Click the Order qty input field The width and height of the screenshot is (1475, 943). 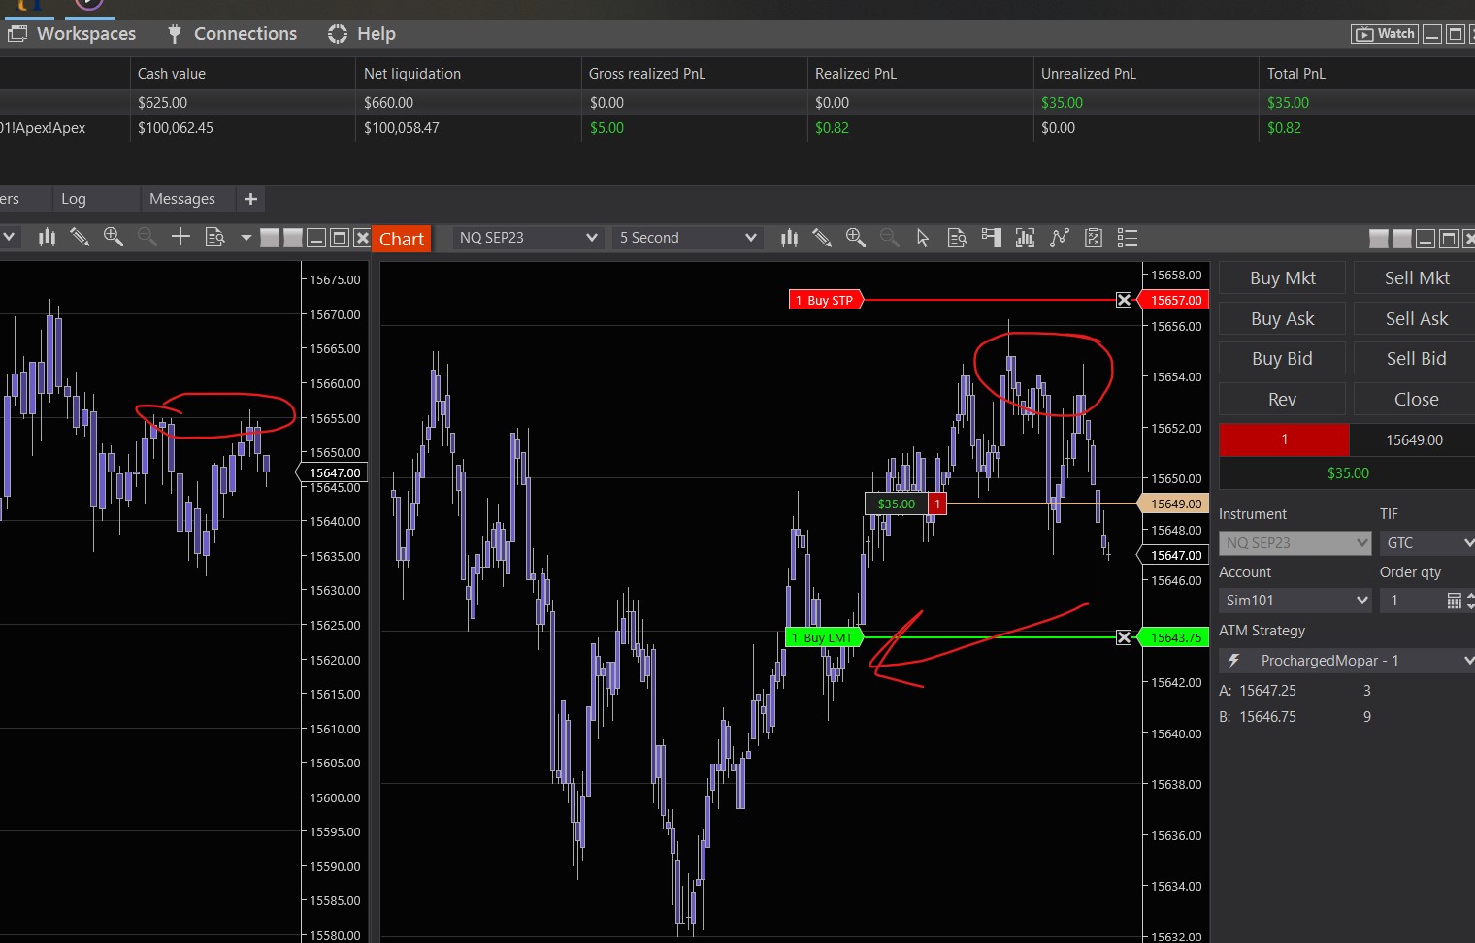click(x=1412, y=601)
